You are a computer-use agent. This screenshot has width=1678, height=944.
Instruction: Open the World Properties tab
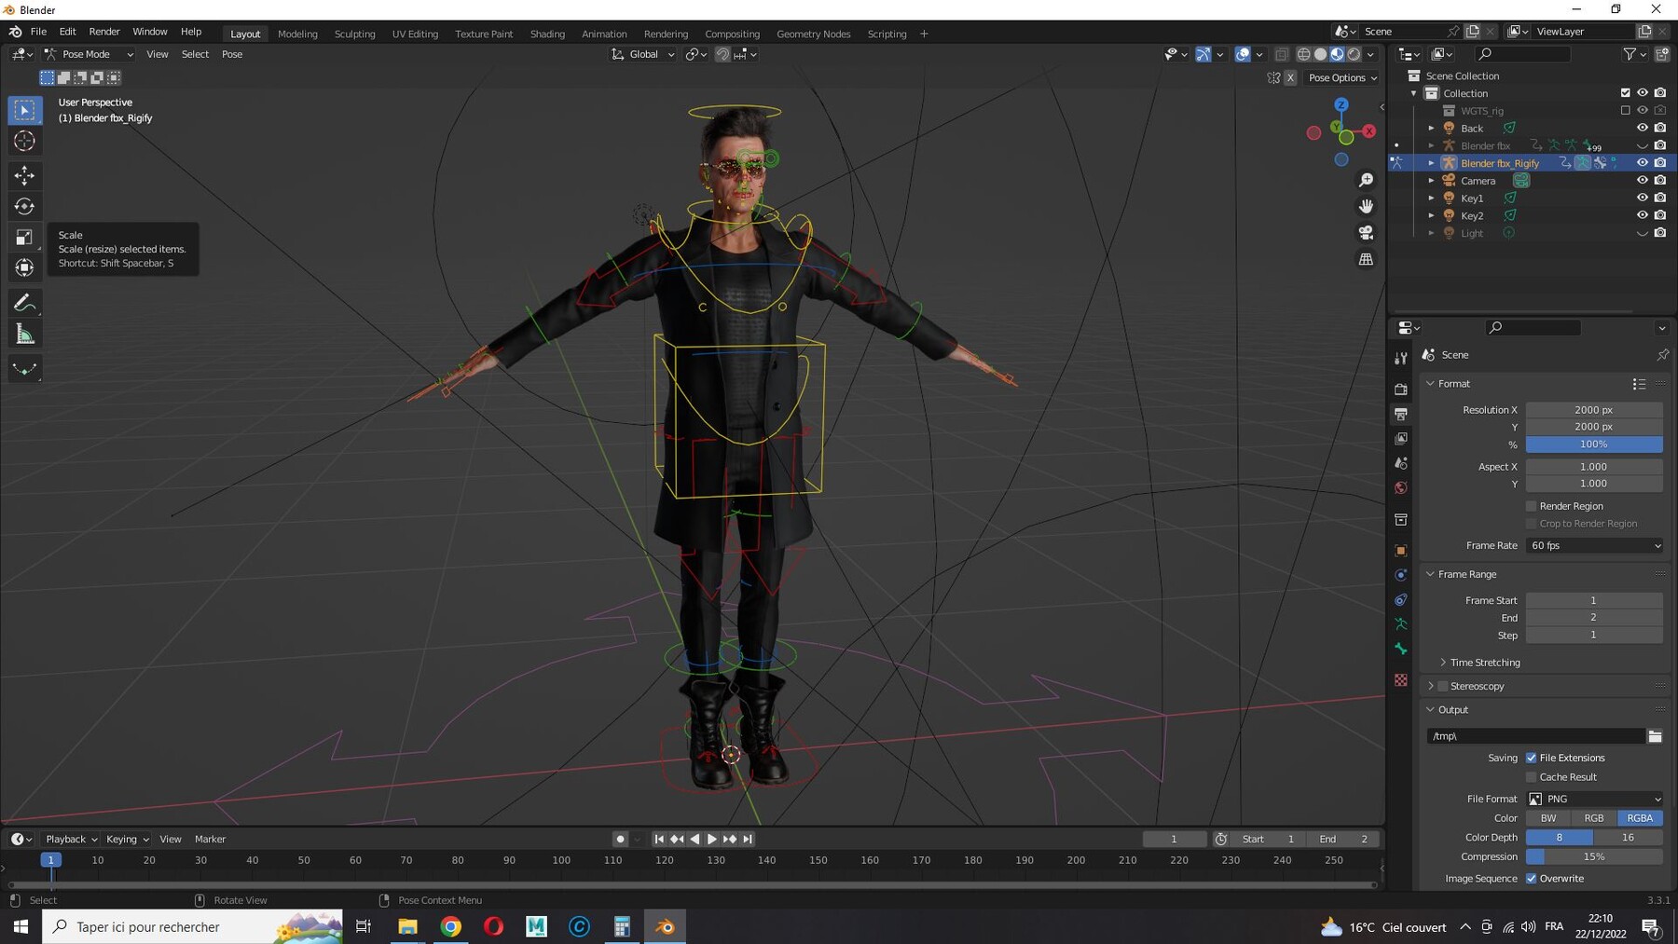(1401, 487)
